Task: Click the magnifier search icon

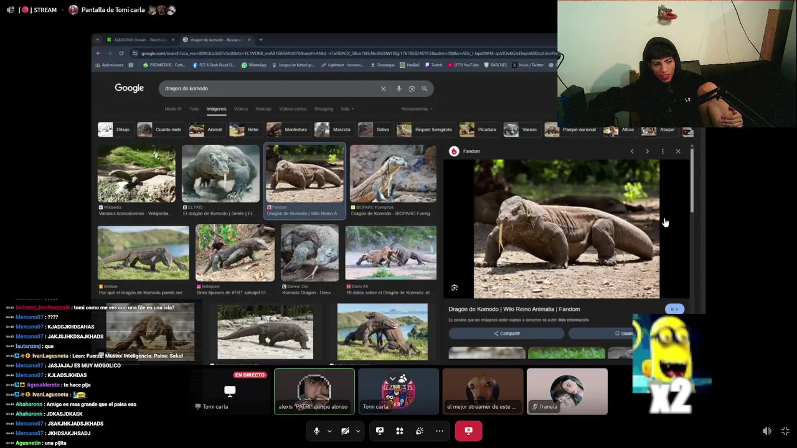Action: pos(425,88)
